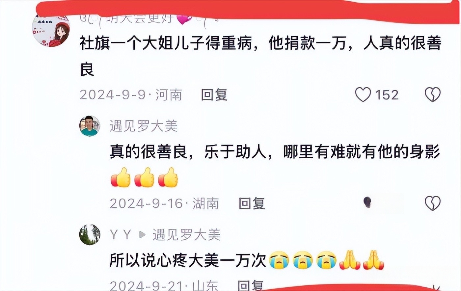The width and height of the screenshot is (461, 291).
Task: Click the 152 like count
Action: pos(387,95)
